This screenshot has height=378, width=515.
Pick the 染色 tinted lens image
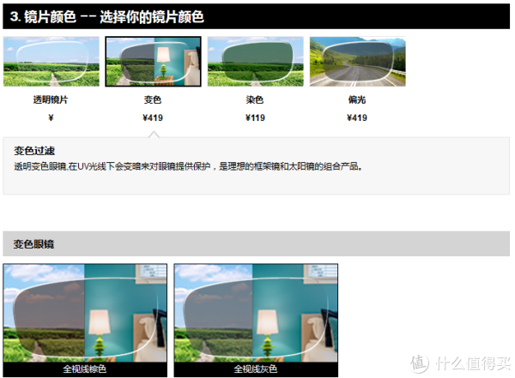click(255, 62)
